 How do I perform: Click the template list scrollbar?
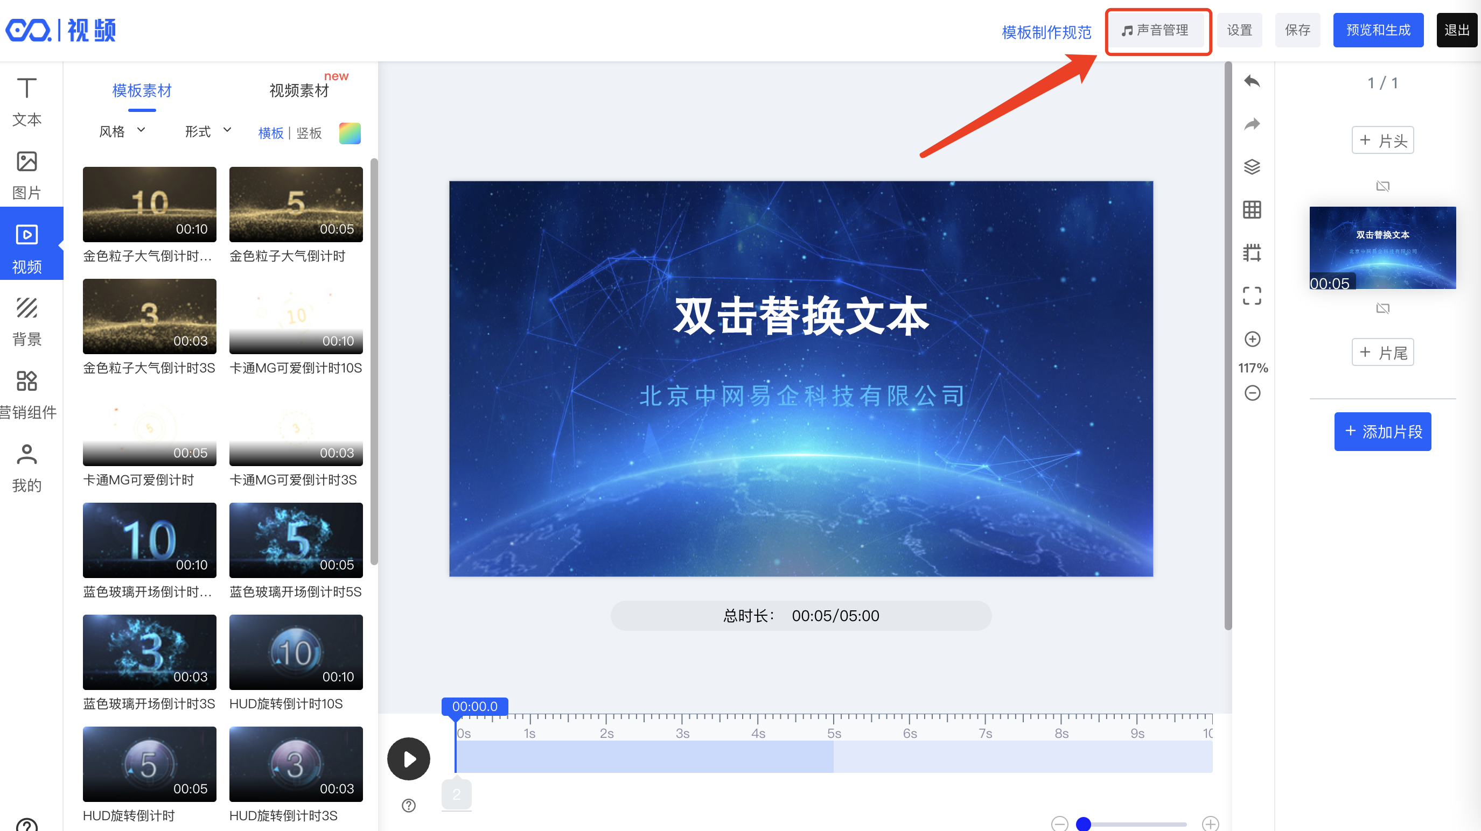click(x=374, y=362)
